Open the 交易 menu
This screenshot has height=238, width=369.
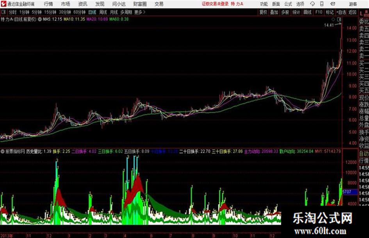(159, 4)
